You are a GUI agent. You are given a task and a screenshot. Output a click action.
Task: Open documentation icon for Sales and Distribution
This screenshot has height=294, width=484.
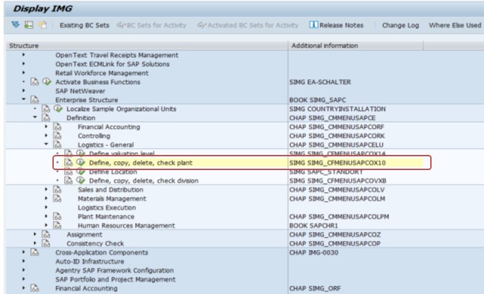tap(57, 189)
